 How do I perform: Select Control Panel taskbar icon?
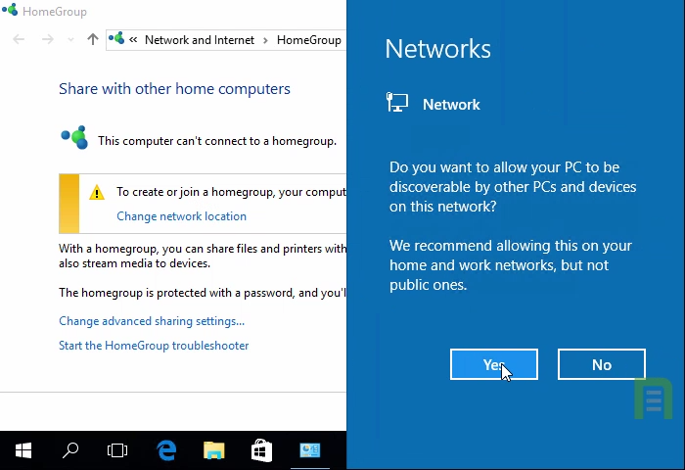pyautogui.click(x=310, y=450)
